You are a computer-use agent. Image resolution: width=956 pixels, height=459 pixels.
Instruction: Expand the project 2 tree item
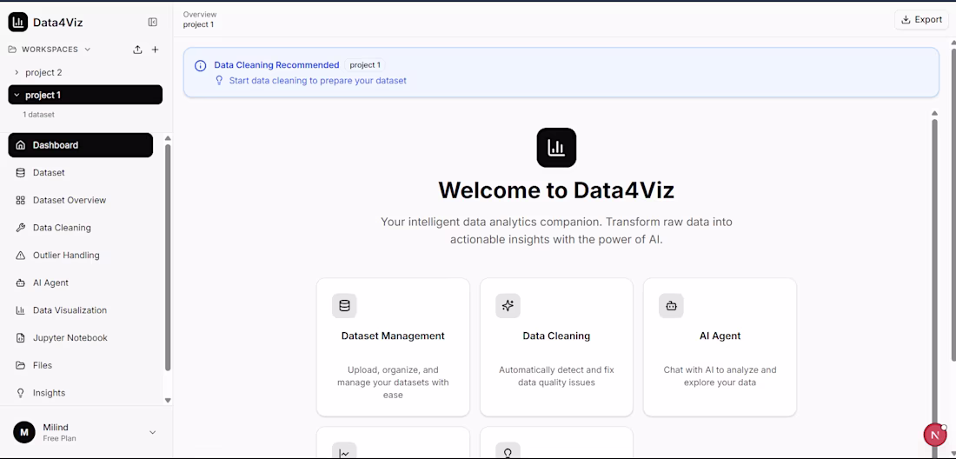coord(17,73)
